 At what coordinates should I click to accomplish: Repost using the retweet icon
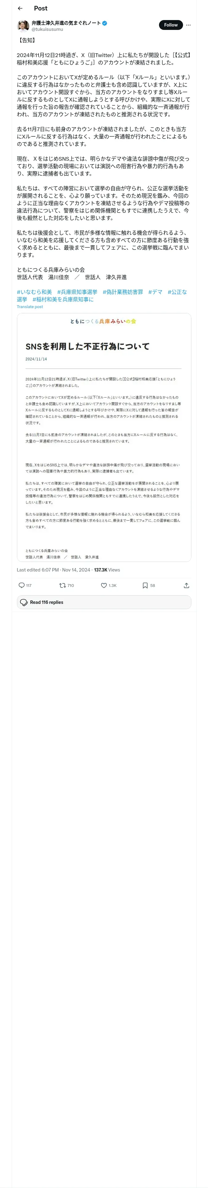(62, 585)
